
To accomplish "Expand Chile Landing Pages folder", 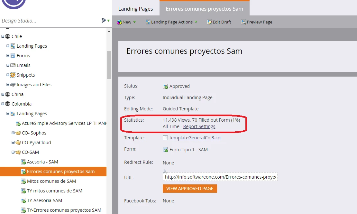I will pos(8,46).
